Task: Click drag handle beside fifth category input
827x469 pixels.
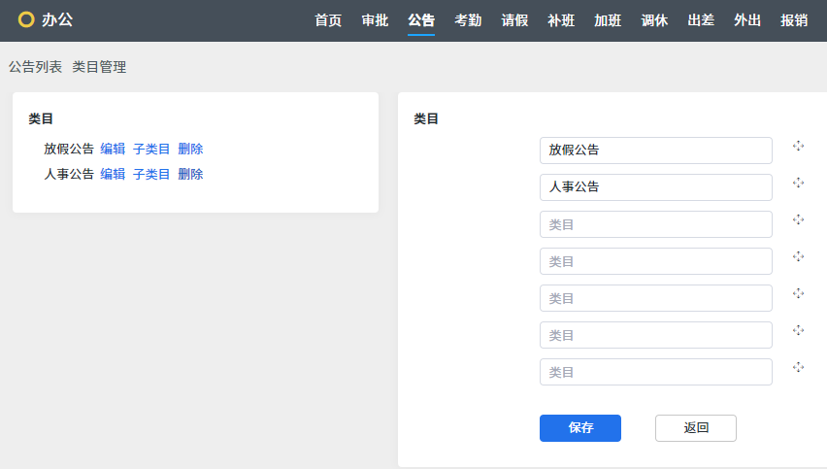Action: point(798,293)
